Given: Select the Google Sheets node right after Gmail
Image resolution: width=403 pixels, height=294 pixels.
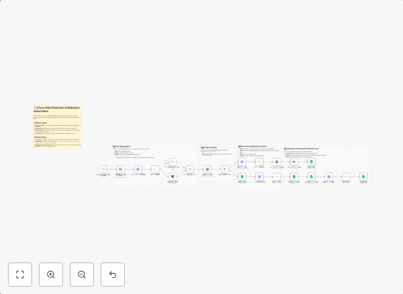Looking at the screenshot, I should coord(311,162).
